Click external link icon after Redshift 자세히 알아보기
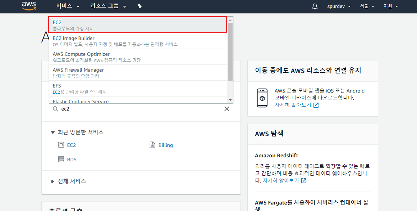417x211 pixels. click(x=304, y=181)
